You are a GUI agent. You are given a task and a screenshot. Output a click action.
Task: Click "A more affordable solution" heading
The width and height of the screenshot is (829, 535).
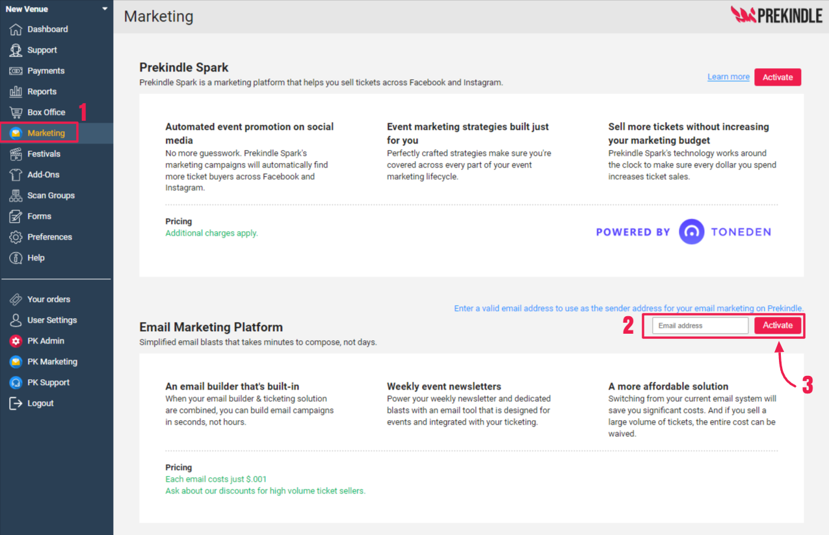point(668,386)
